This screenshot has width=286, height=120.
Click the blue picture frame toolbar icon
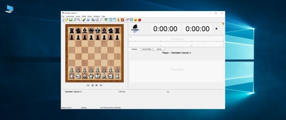(x=131, y=20)
